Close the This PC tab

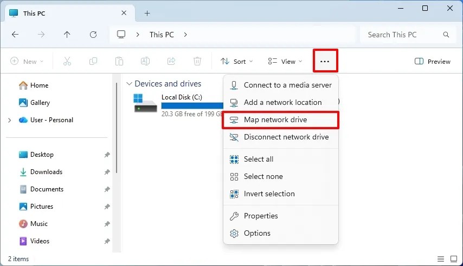coord(124,13)
